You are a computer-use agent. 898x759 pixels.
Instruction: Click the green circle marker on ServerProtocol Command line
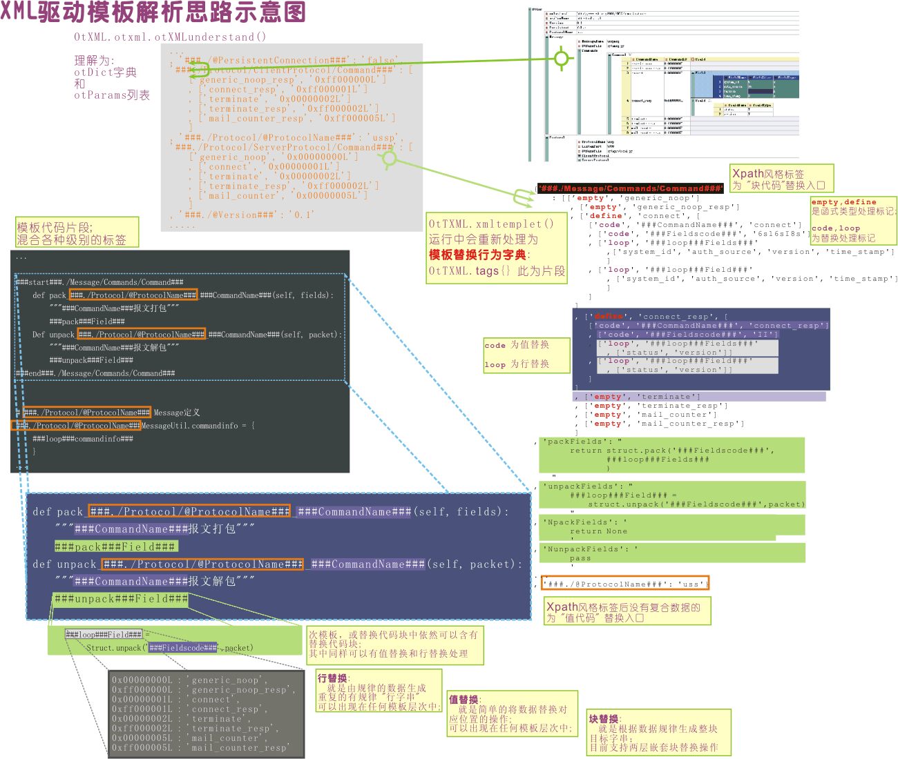[x=390, y=159]
